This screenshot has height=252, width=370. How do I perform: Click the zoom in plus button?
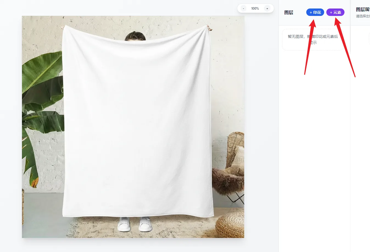pyautogui.click(x=267, y=9)
